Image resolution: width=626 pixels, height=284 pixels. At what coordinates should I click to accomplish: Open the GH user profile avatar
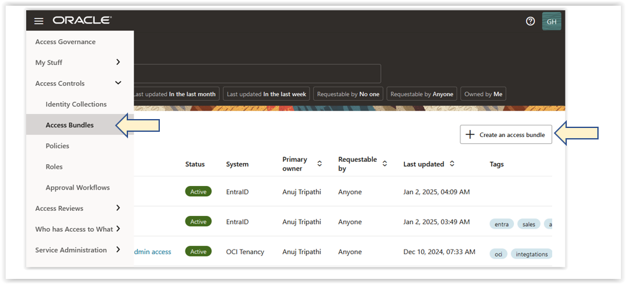551,22
